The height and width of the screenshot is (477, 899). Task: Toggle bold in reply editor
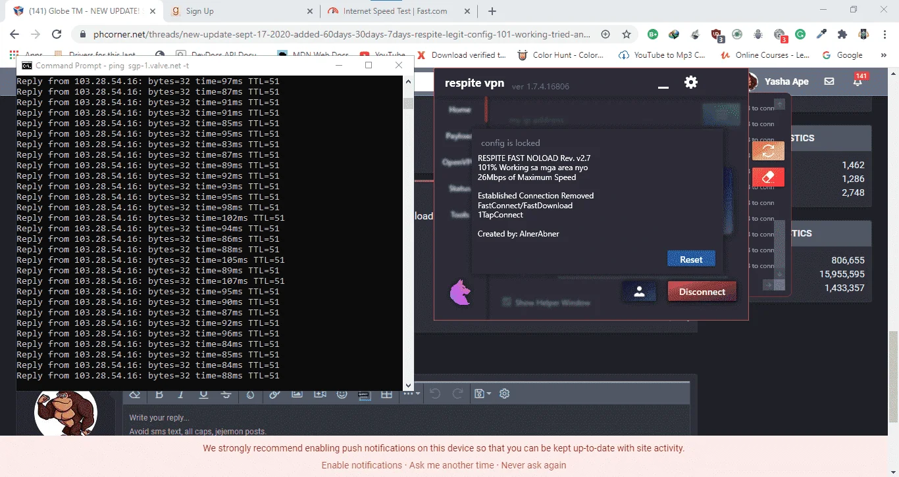point(159,394)
